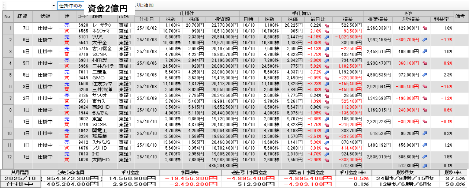Click the toolbar drag grip at top left
The image size is (469, 188).
pyautogui.click(x=1, y=6)
